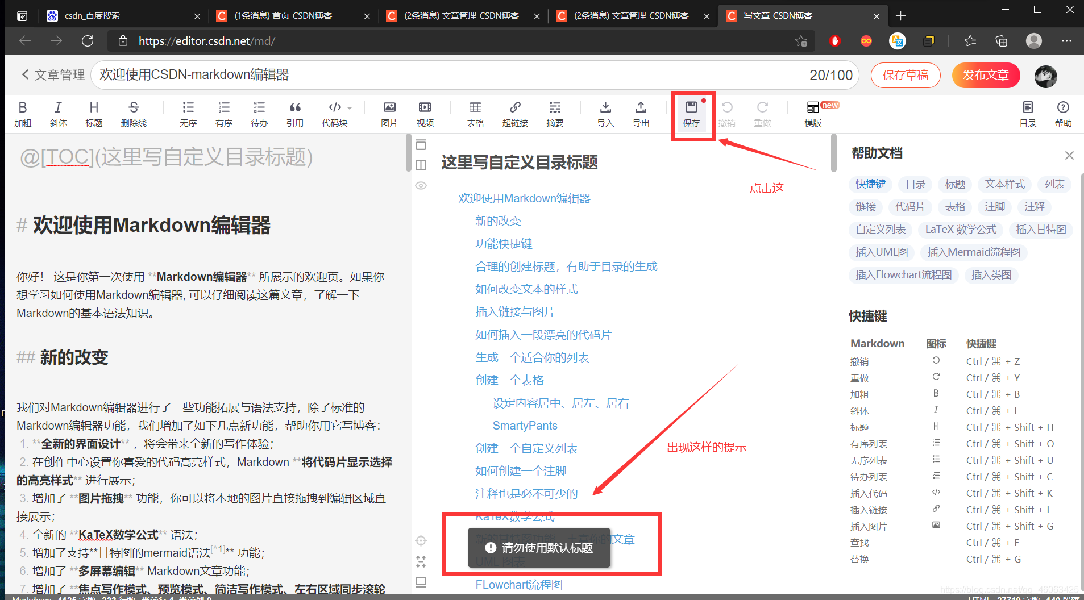
Task: Insert heading with 标题 icon
Action: 94,114
